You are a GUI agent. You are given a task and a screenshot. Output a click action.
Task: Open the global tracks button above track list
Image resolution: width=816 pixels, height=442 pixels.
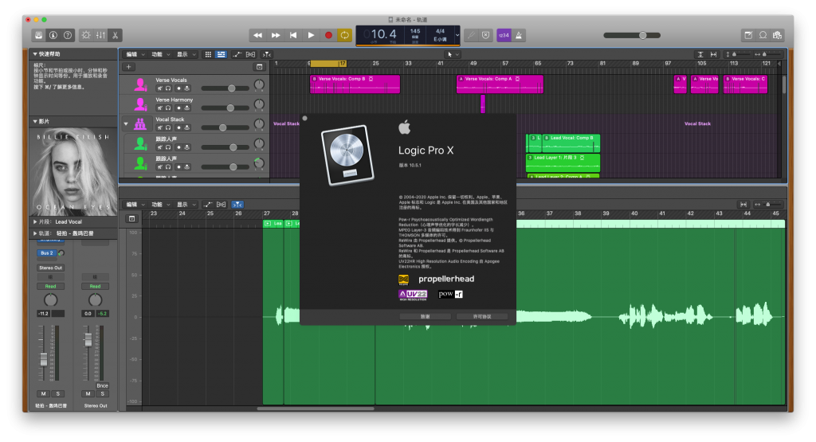(259, 67)
